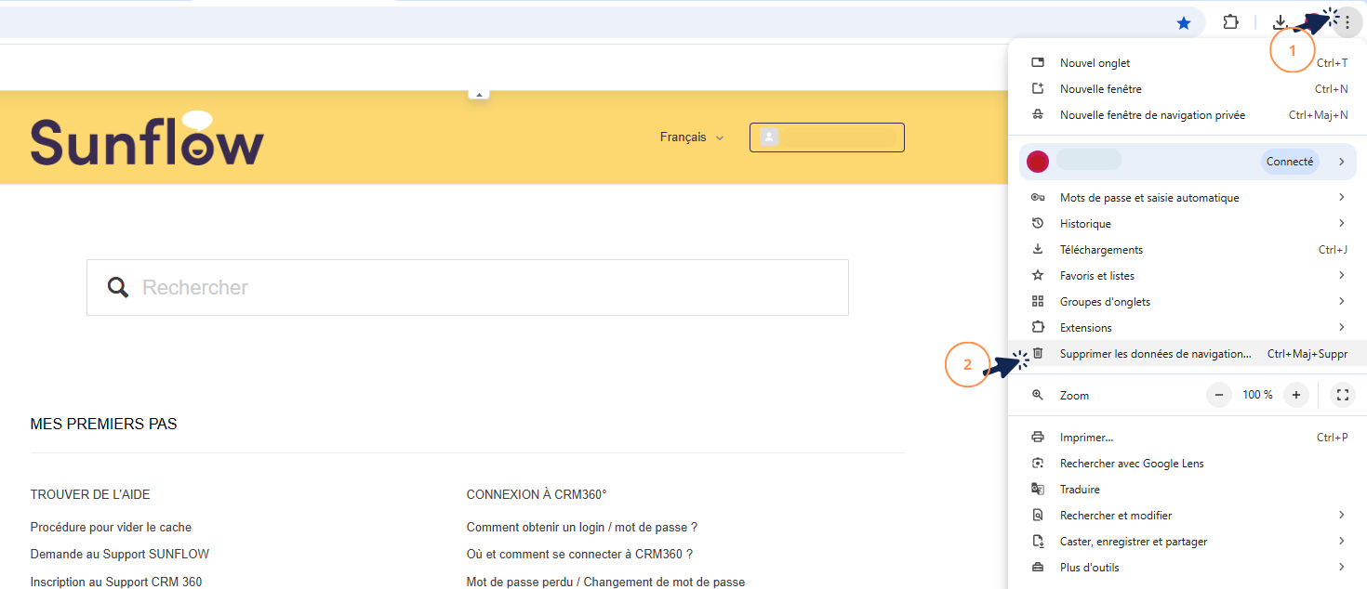
Task: Open Inscription au Support CRM 360 link
Action: pos(116,582)
